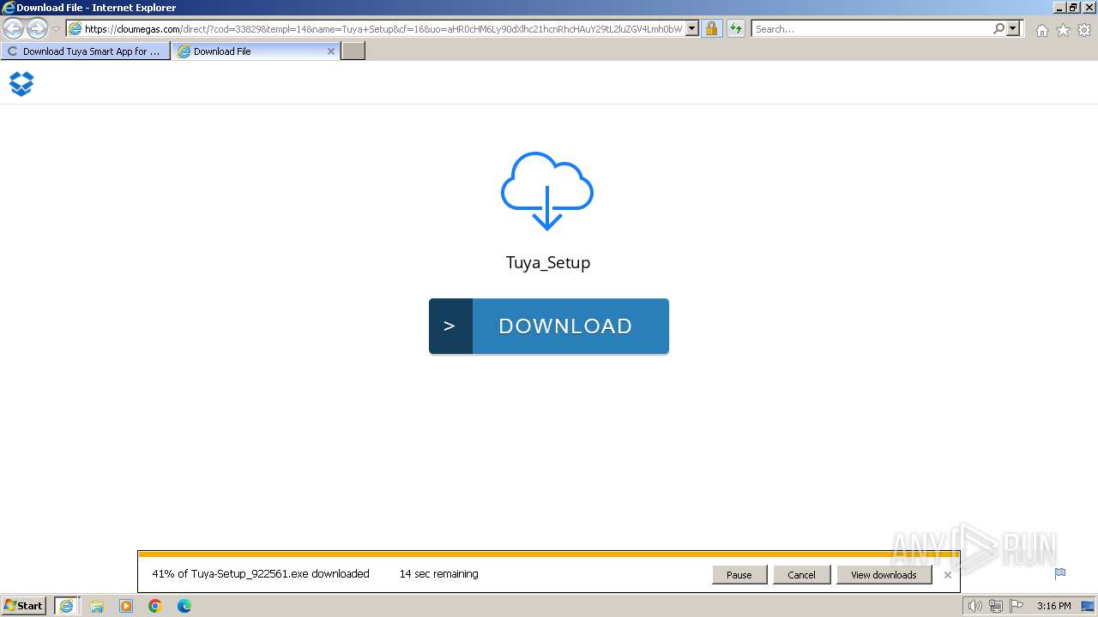
Task: Click the blue DOWNLOAD button
Action: coord(549,326)
